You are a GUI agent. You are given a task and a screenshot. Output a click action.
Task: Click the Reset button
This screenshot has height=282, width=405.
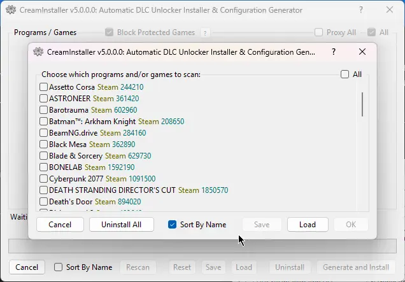click(182, 267)
